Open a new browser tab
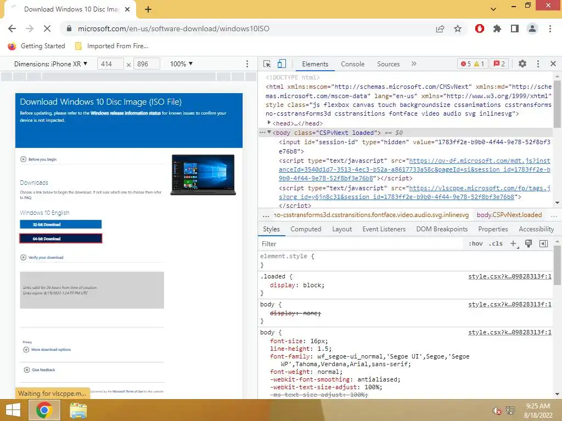Screen dimensions: 562x421 point(148,9)
